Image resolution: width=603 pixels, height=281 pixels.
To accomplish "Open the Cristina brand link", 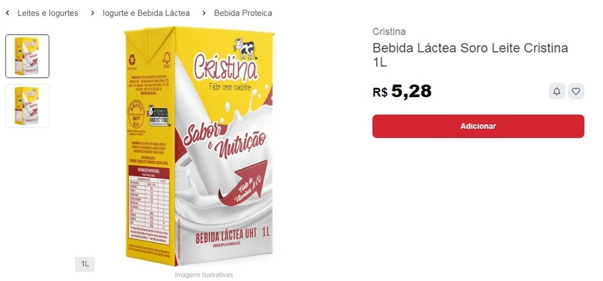I will [389, 32].
